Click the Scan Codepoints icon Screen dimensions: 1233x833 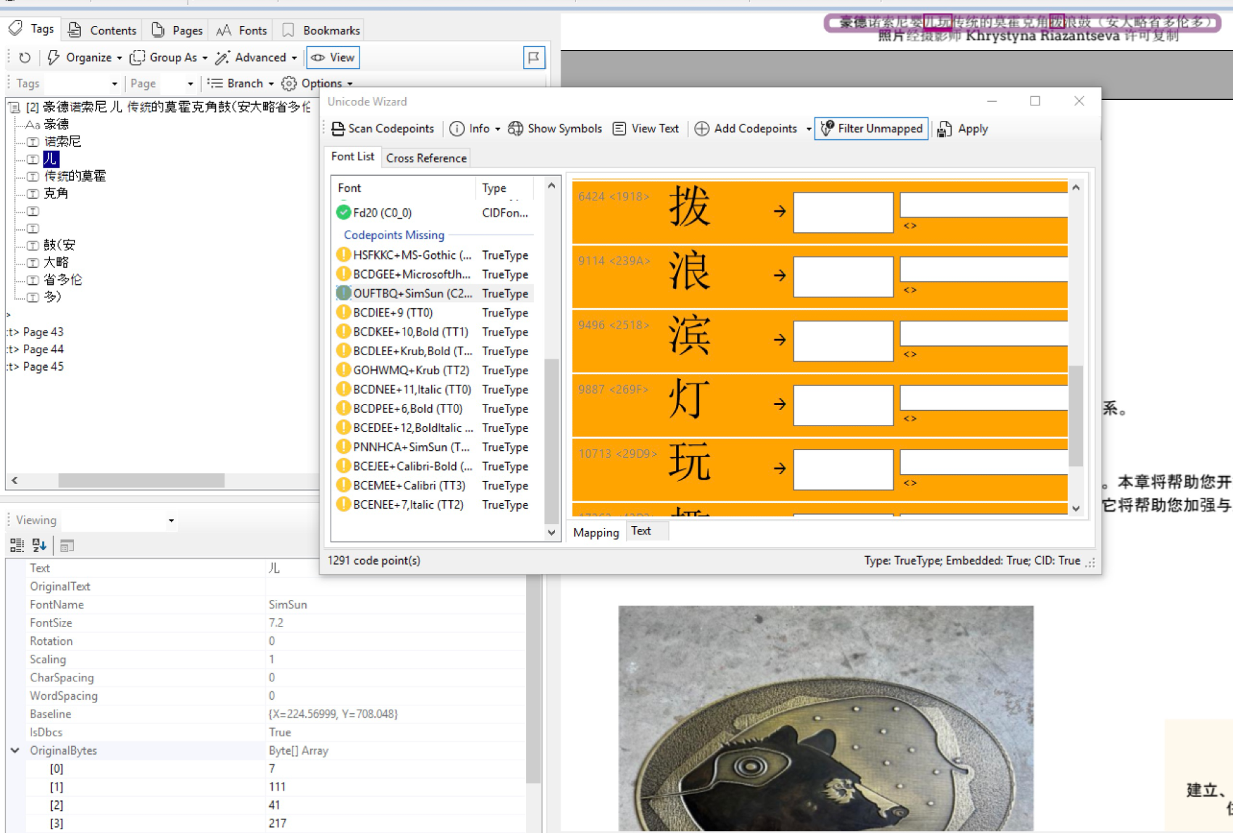tap(337, 128)
